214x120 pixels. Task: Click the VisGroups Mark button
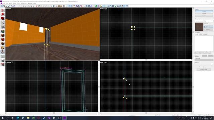[204, 53]
